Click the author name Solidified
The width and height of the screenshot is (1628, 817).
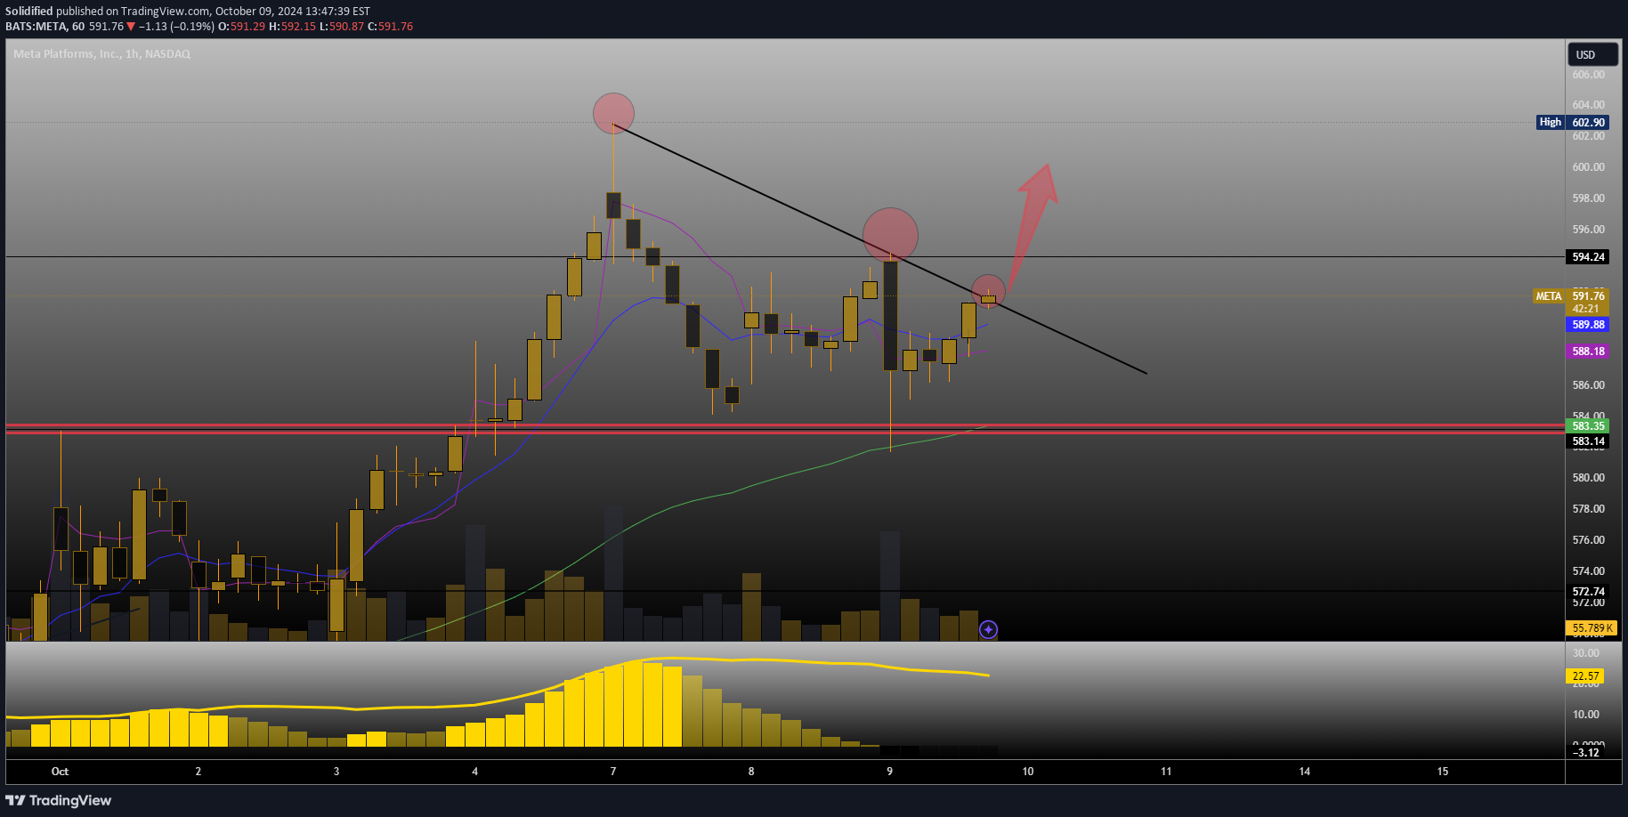[x=29, y=12]
